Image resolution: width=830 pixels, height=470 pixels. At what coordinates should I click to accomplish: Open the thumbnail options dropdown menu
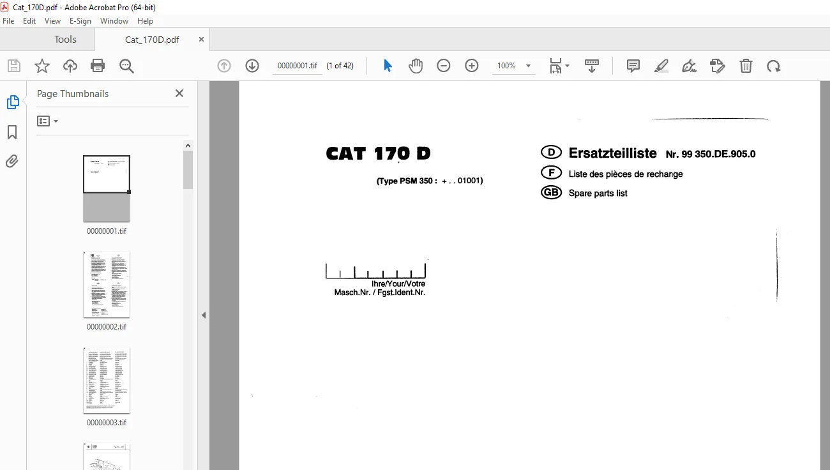coord(47,121)
